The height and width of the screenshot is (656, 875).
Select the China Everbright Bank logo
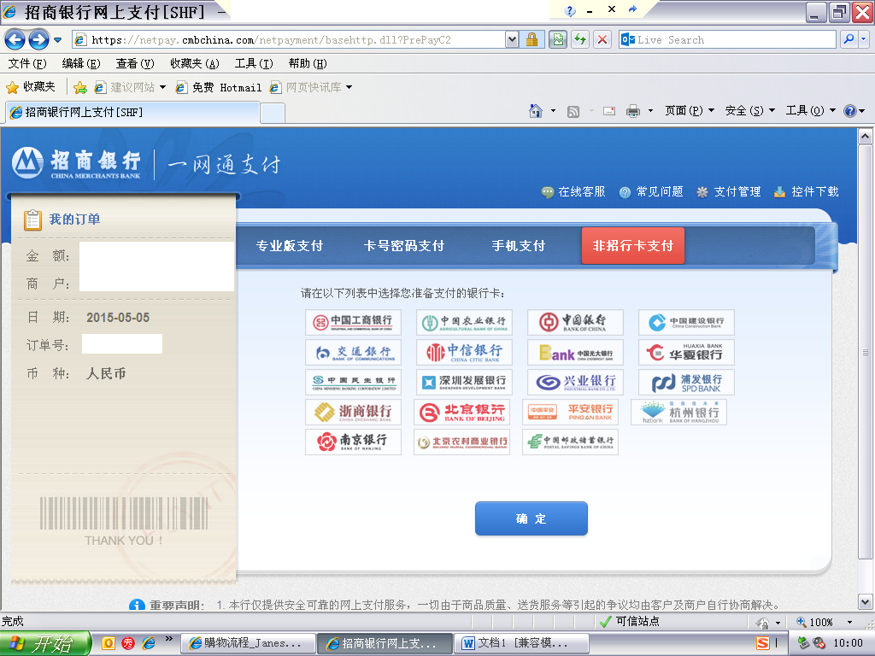click(x=575, y=352)
